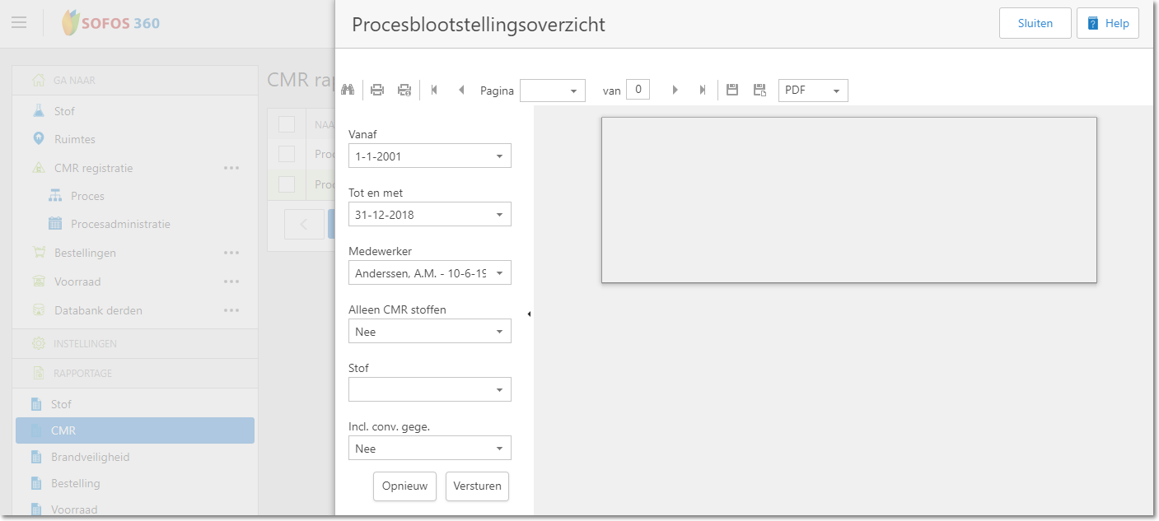
Task: Go to first page of the report
Action: (434, 91)
